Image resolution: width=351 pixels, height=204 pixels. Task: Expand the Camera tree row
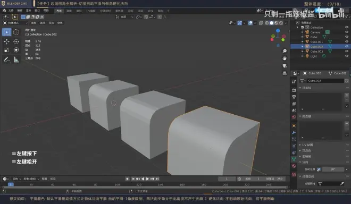(302, 32)
